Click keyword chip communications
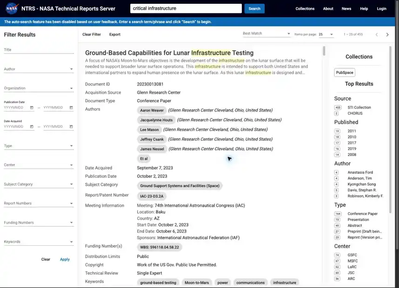Image resolution: width=399 pixels, height=288 pixels. point(250,283)
